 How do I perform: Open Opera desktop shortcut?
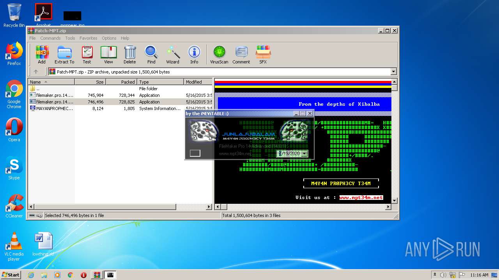pyautogui.click(x=14, y=130)
